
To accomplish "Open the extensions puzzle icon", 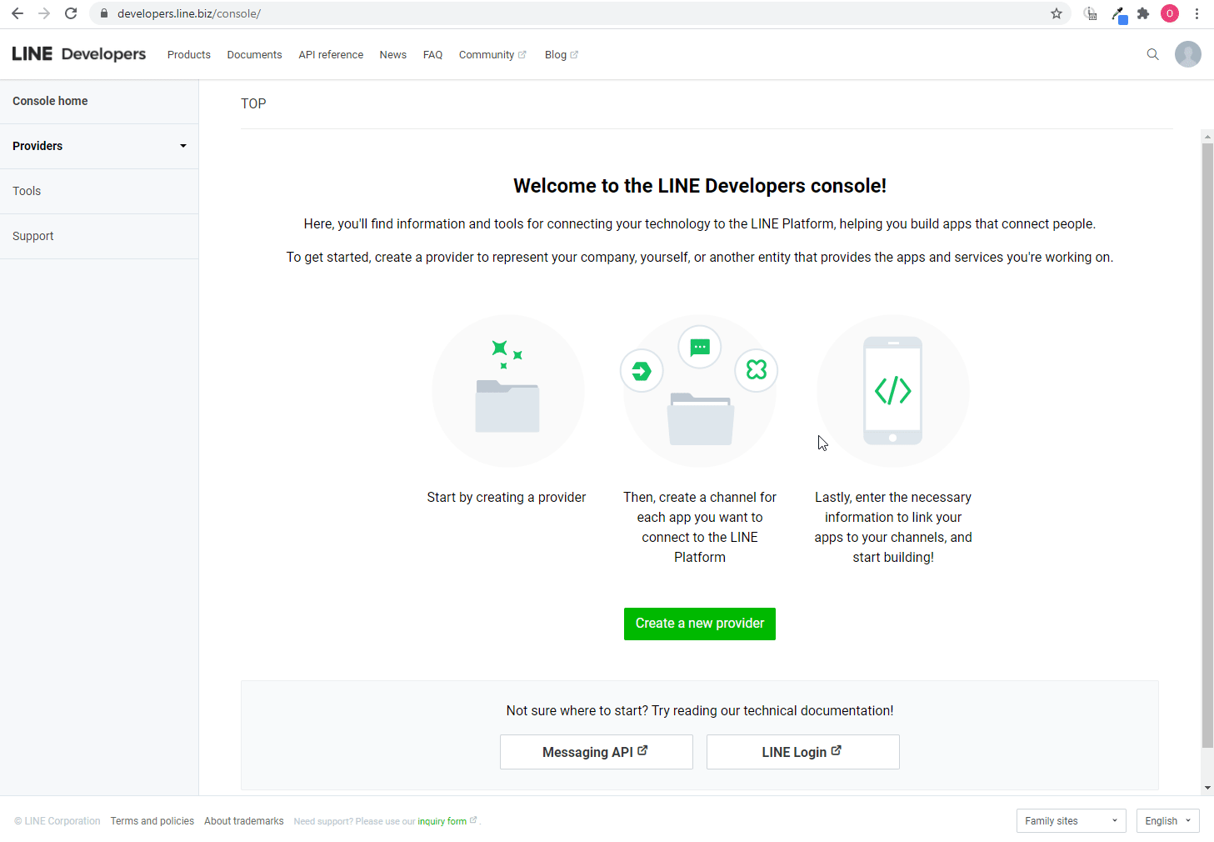I will (x=1143, y=13).
